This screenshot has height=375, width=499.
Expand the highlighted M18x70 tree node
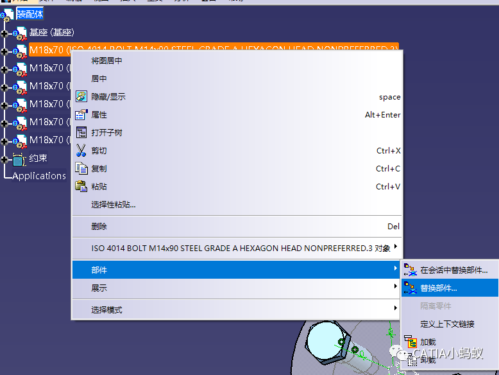point(4,51)
